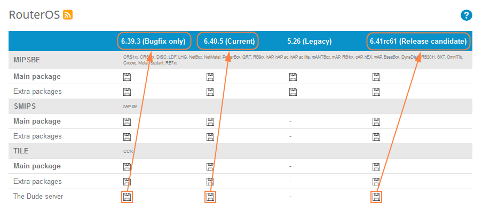Download TILE Main package 6.41rc61 Release candidate
482x203 pixels.
(x=376, y=166)
